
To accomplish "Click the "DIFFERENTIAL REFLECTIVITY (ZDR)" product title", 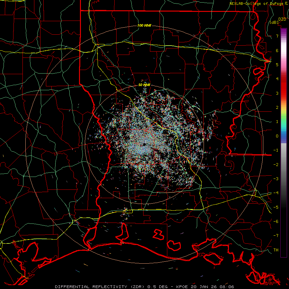I will click(100, 287).
